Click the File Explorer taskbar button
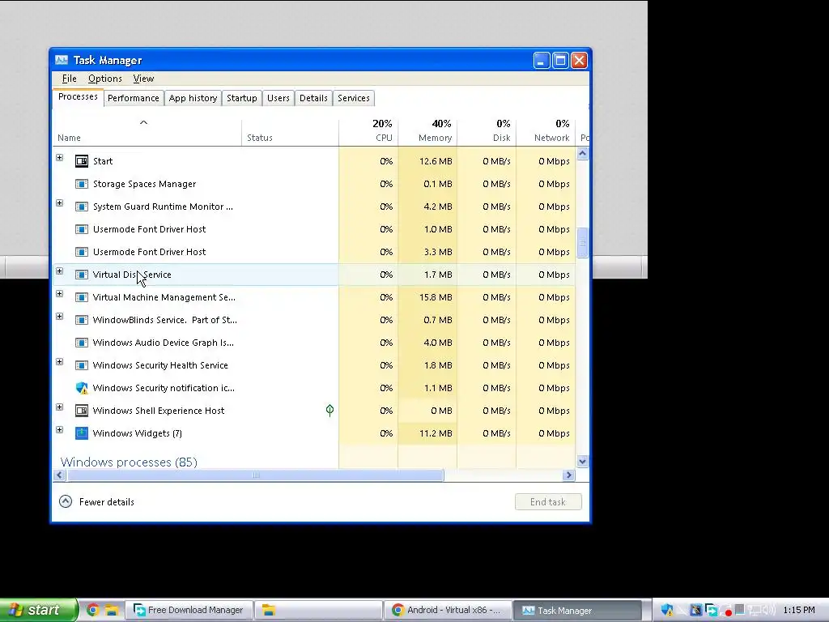 (x=318, y=611)
